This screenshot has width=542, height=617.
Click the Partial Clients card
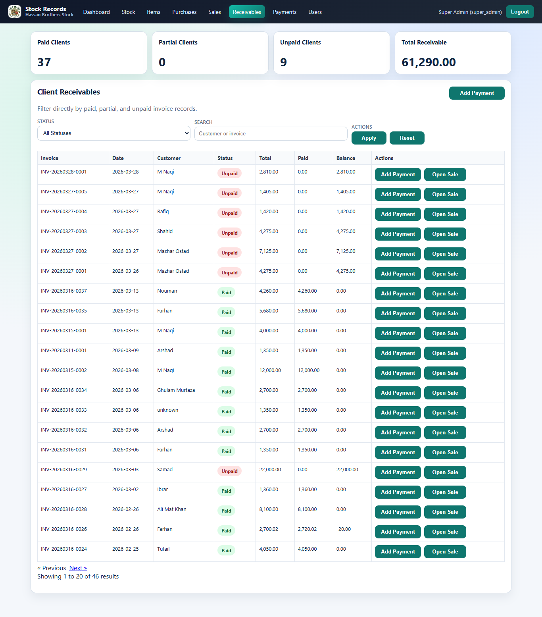210,53
